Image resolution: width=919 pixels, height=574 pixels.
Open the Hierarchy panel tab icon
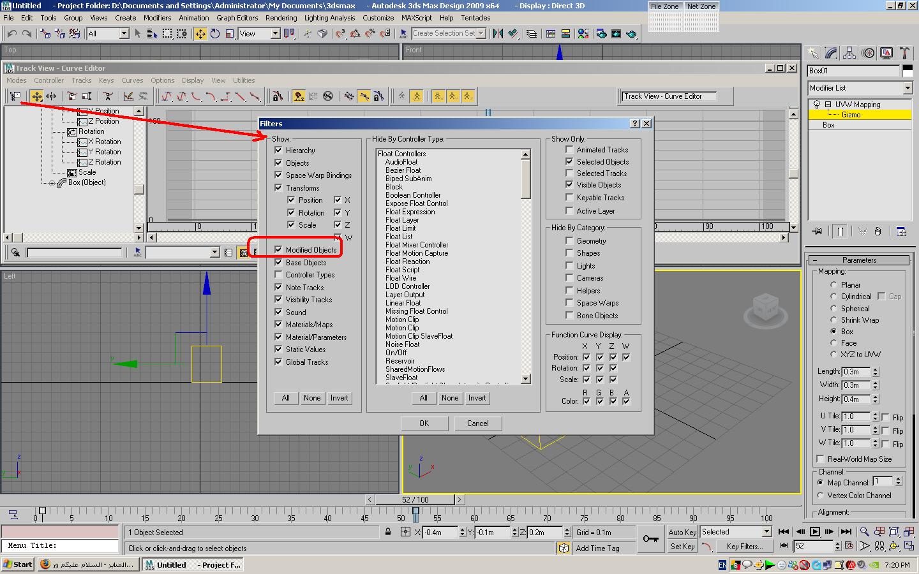849,53
